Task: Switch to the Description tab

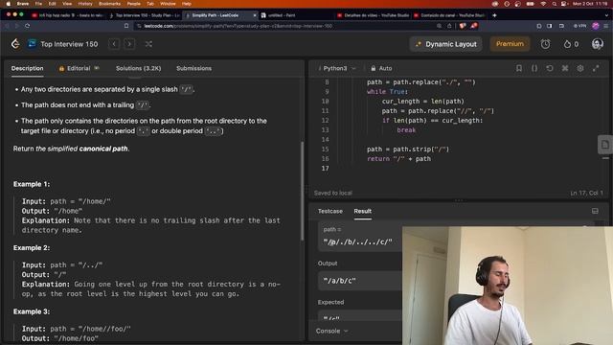Action: click(x=28, y=68)
